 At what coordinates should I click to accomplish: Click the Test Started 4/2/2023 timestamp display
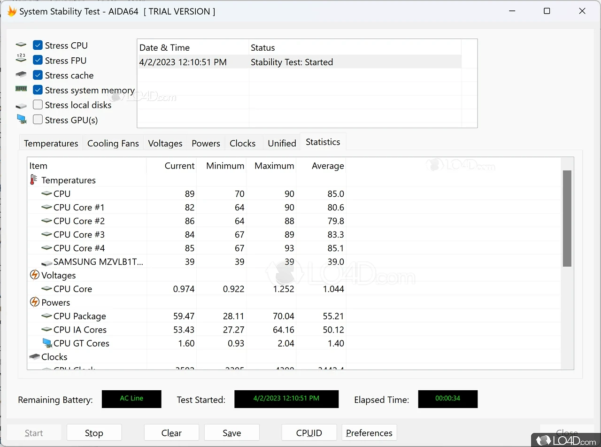pyautogui.click(x=286, y=399)
